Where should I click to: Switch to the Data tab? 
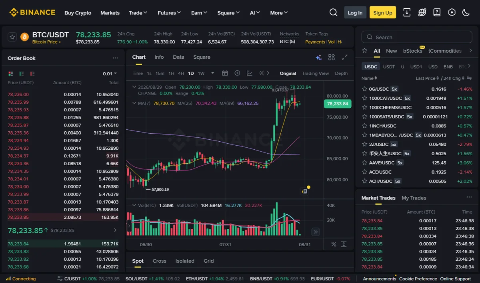pyautogui.click(x=178, y=57)
